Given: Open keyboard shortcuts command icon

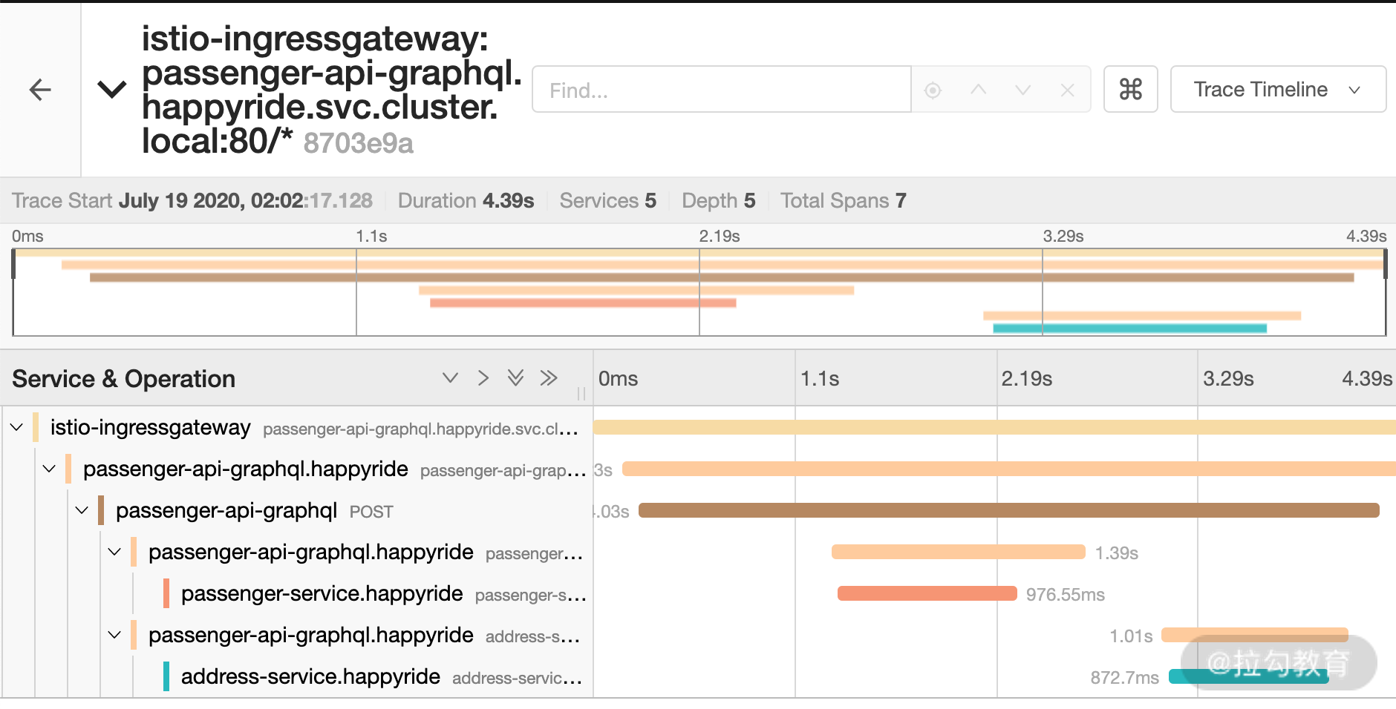Looking at the screenshot, I should (1130, 89).
